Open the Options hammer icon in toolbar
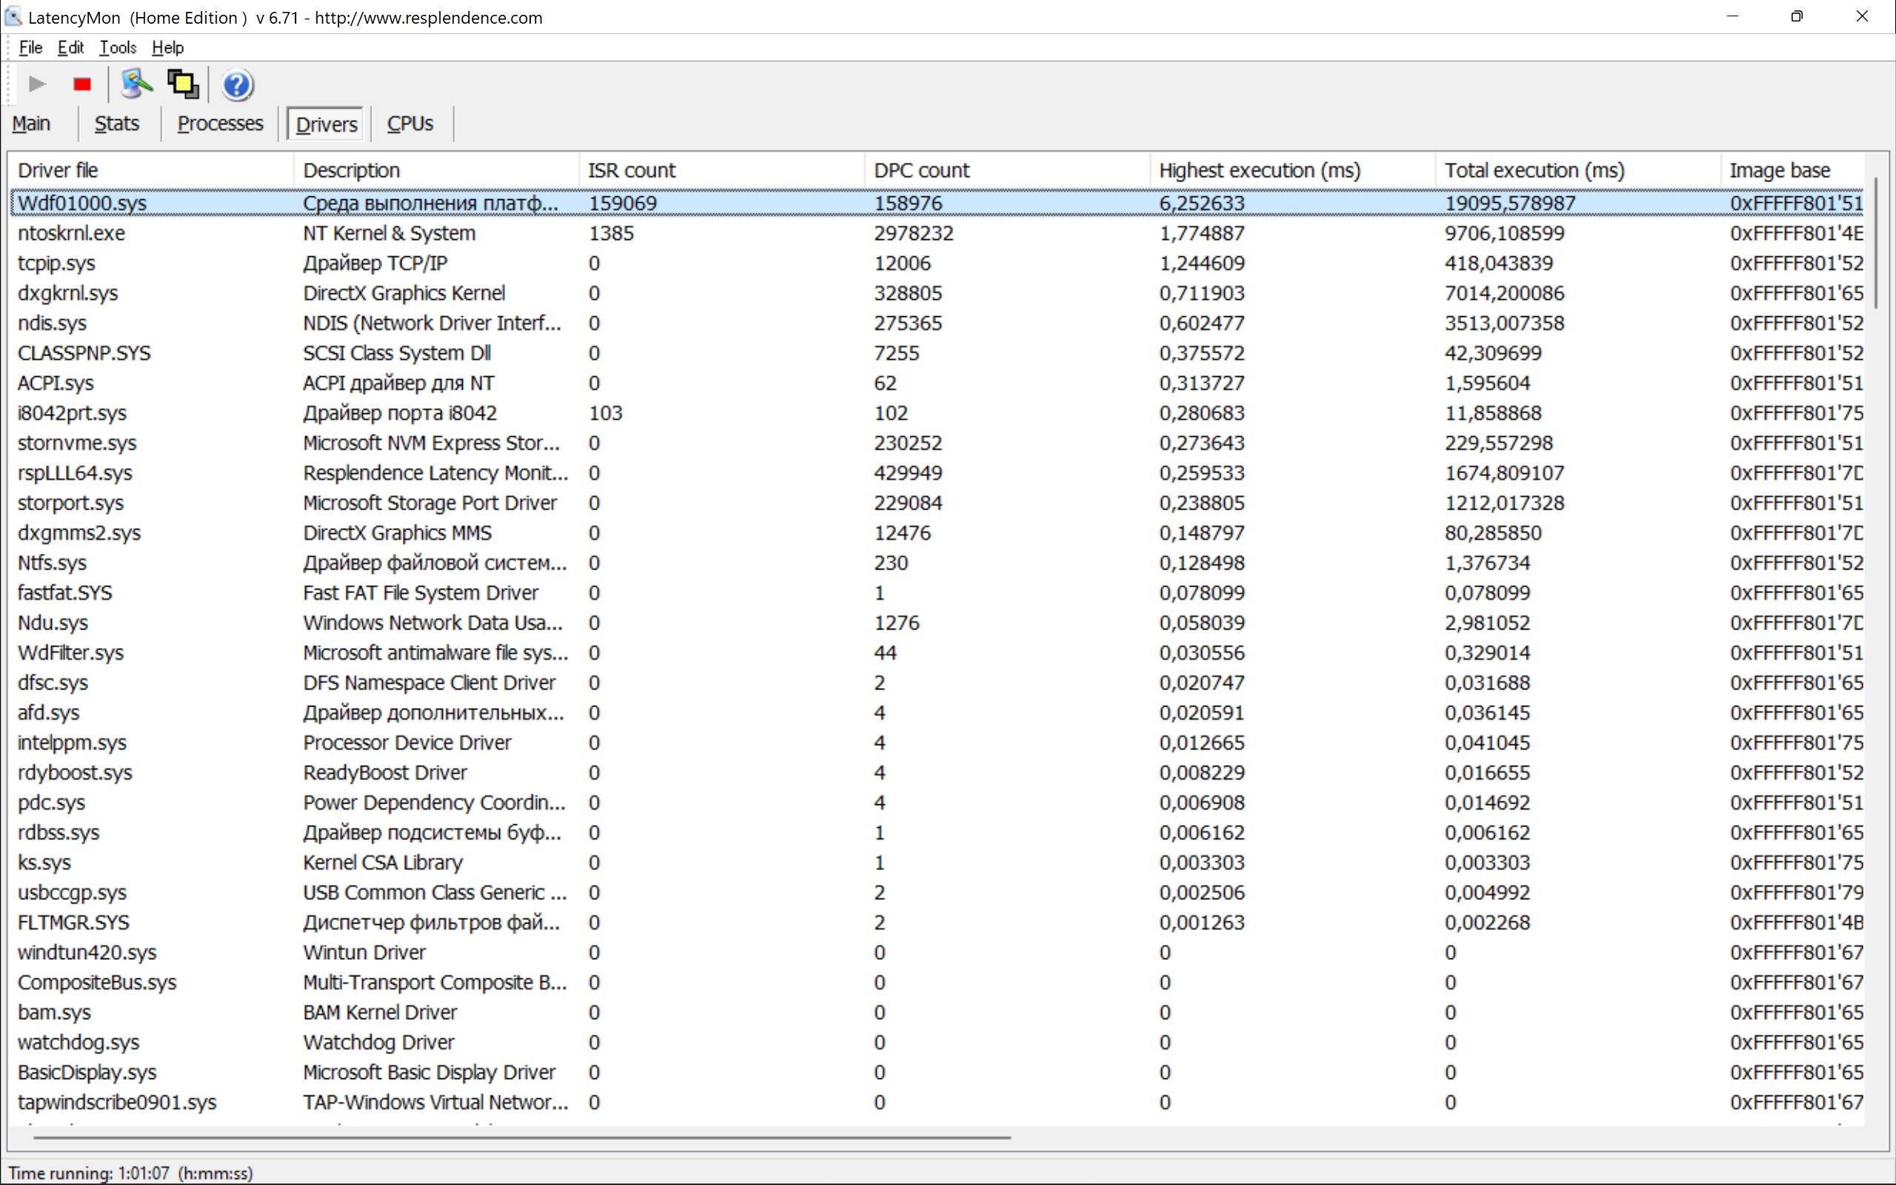1896x1185 pixels. point(136,84)
